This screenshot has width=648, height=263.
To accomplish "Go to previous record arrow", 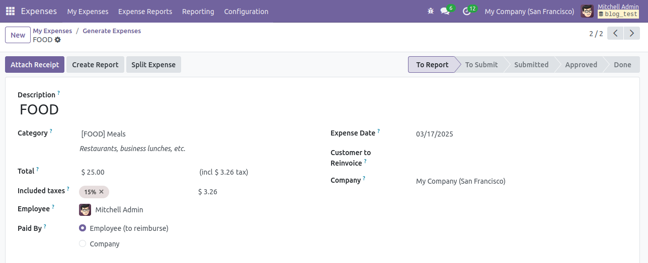I will click(615, 34).
